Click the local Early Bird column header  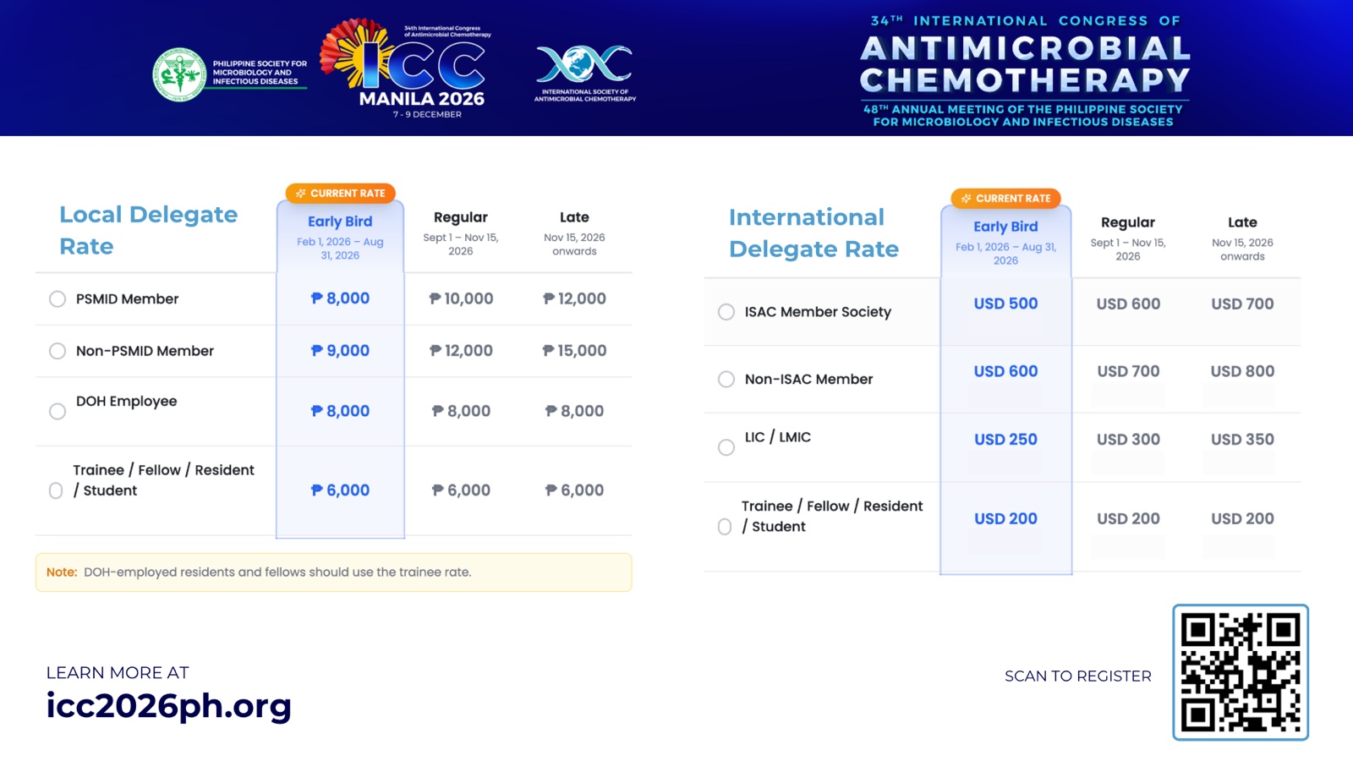point(340,222)
